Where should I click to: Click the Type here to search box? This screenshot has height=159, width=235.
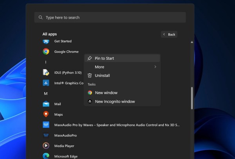pos(110,18)
